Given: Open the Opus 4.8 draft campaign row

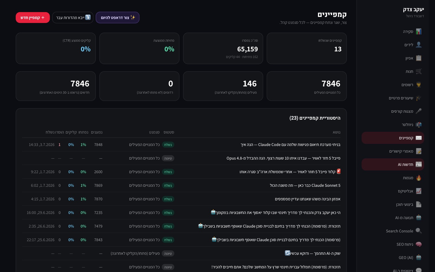Looking at the screenshot, I should point(181,158).
